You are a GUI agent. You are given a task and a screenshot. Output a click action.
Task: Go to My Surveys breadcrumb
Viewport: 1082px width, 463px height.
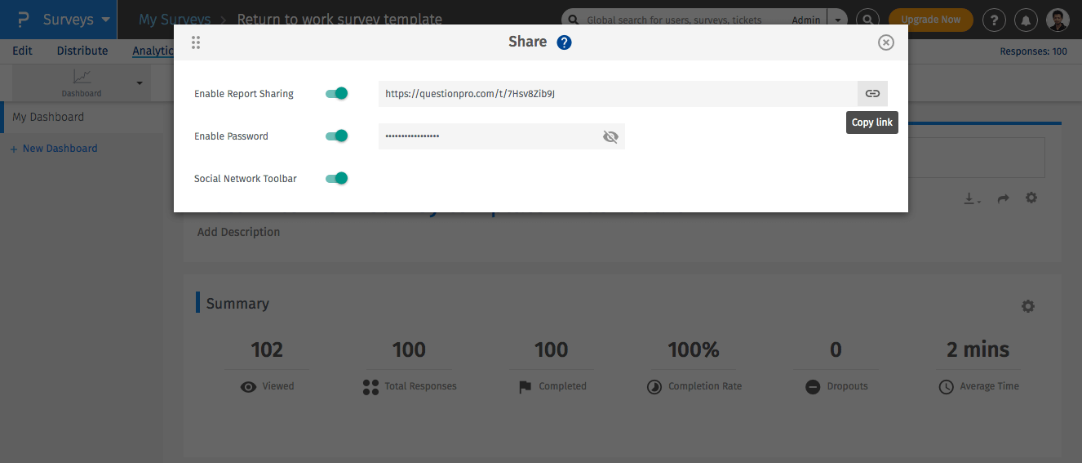175,20
